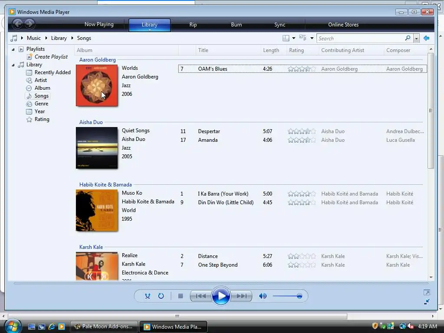Go to previous track button

pyautogui.click(x=201, y=296)
